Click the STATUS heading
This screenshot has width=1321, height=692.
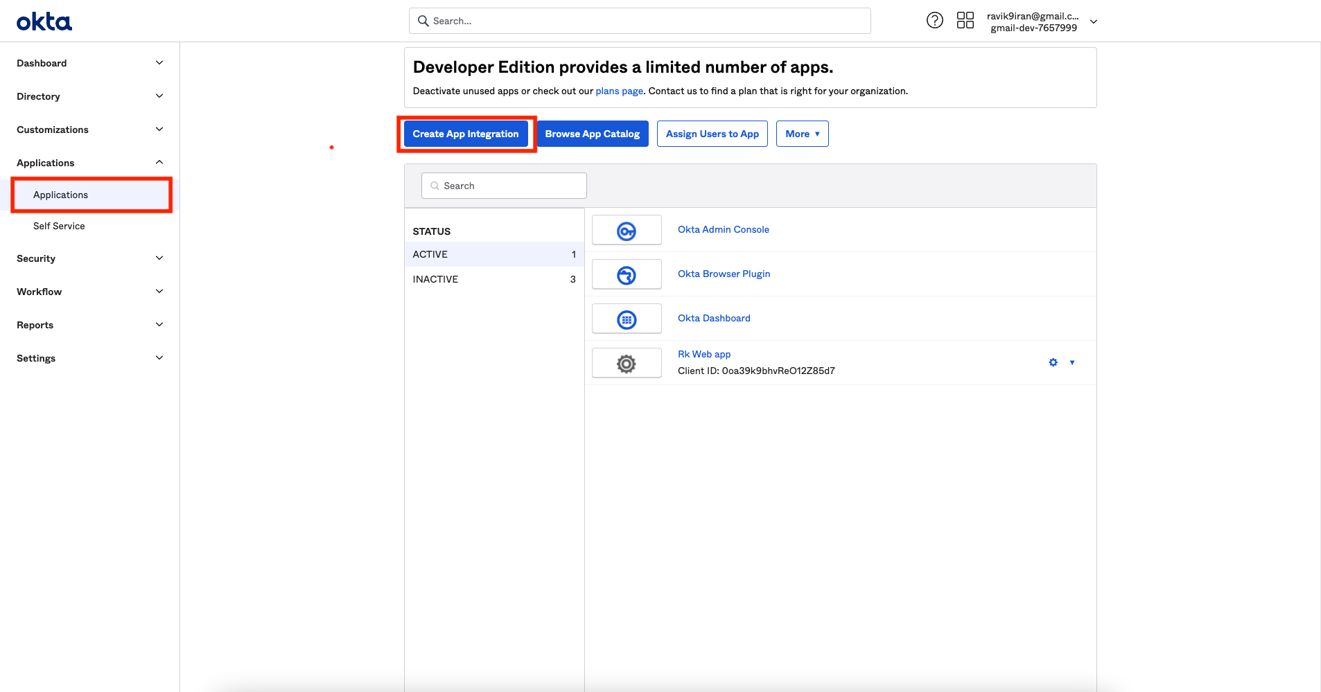coord(432,231)
